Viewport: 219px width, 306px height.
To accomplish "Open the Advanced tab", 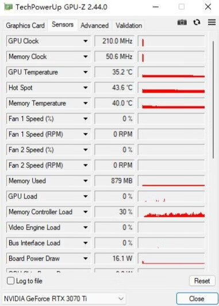I will pos(95,25).
